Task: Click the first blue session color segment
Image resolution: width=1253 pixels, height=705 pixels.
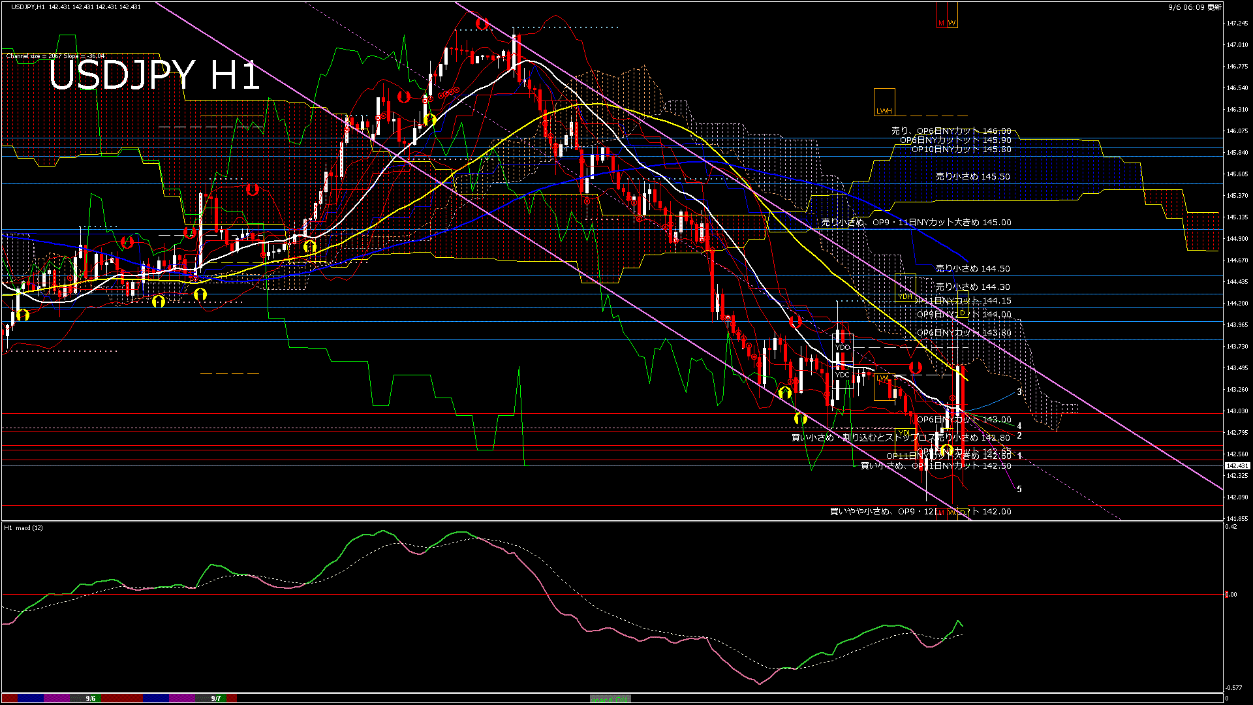Action: [31, 698]
